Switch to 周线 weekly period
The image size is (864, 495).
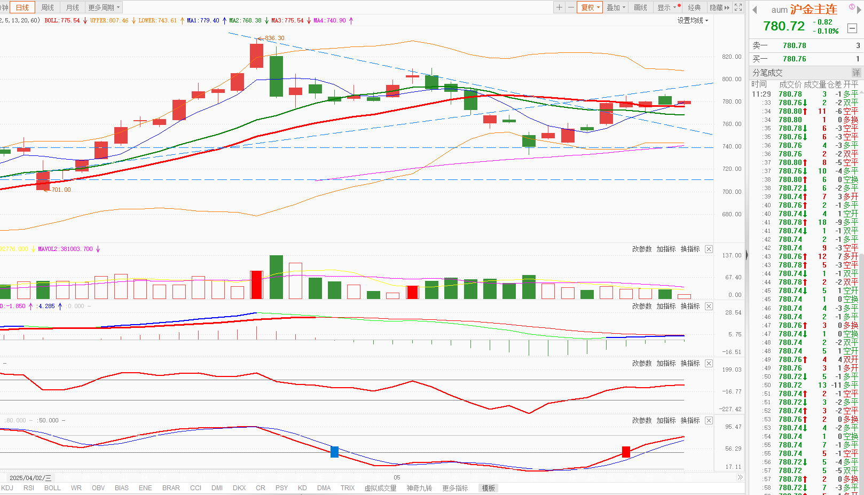point(48,7)
